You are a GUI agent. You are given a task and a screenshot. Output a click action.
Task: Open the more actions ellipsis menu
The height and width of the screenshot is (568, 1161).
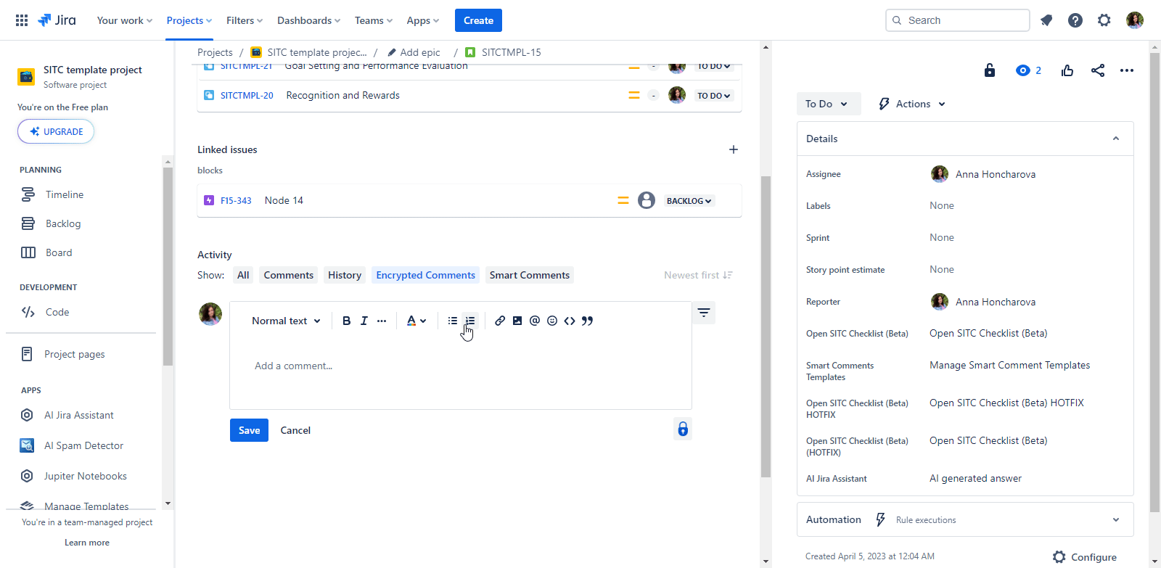click(x=1127, y=70)
